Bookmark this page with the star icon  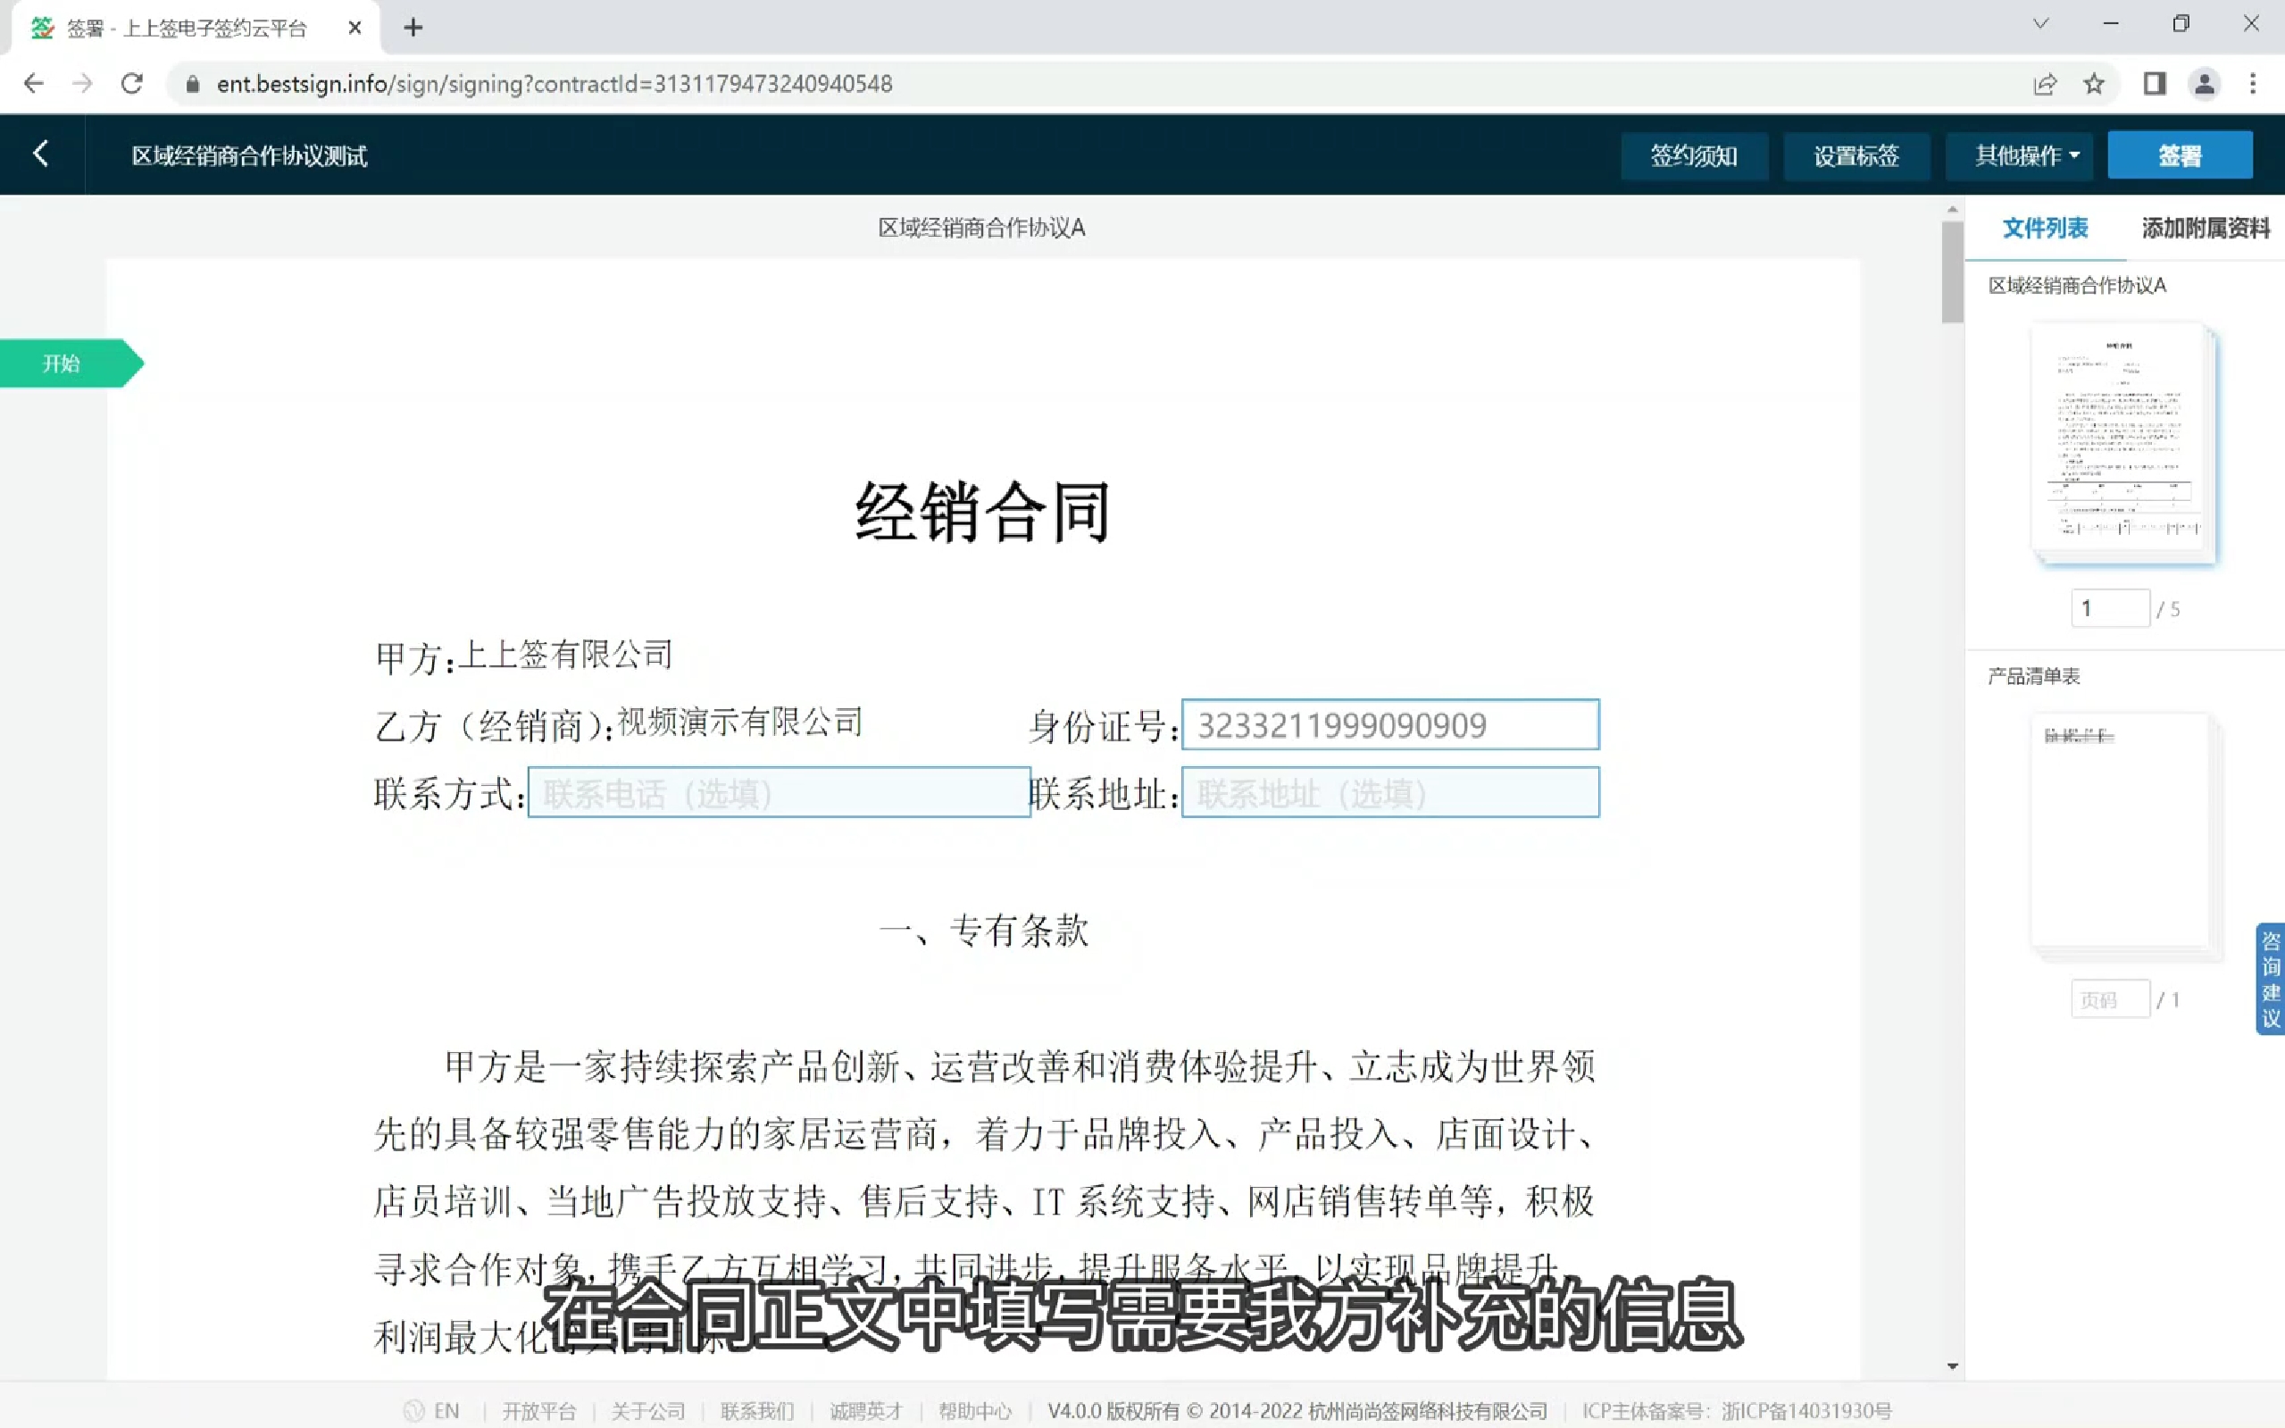(2093, 84)
